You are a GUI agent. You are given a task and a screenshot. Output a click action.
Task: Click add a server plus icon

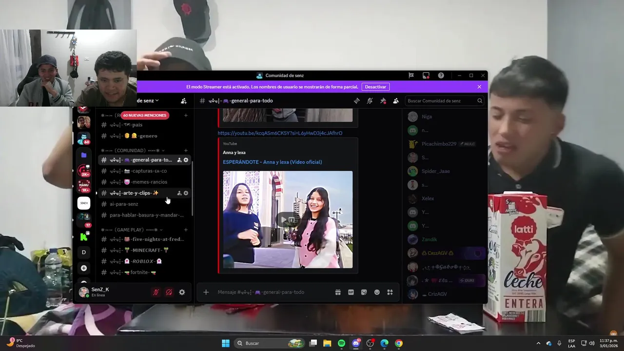tap(84, 268)
